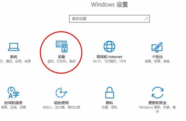The image size is (186, 121).
Task: Click the 蓝牙、打印机、鼠标 description
Action: [61, 61]
